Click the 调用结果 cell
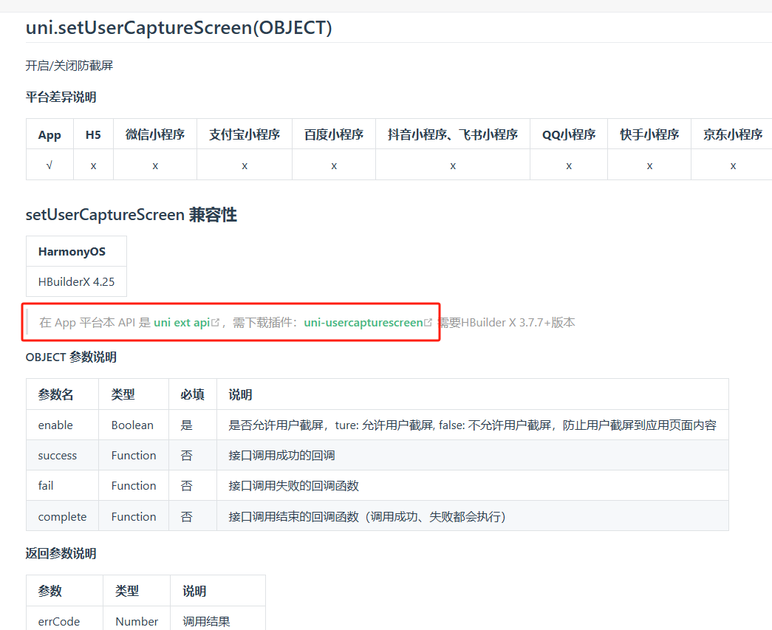Image resolution: width=772 pixels, height=630 pixels. tap(218, 618)
